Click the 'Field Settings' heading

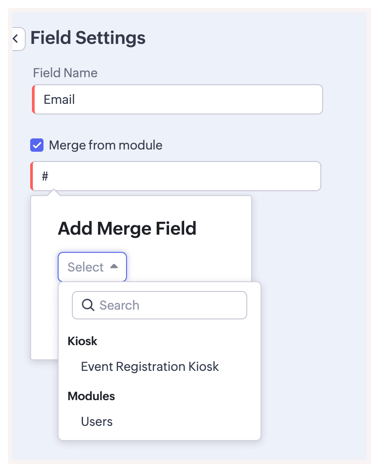[88, 38]
